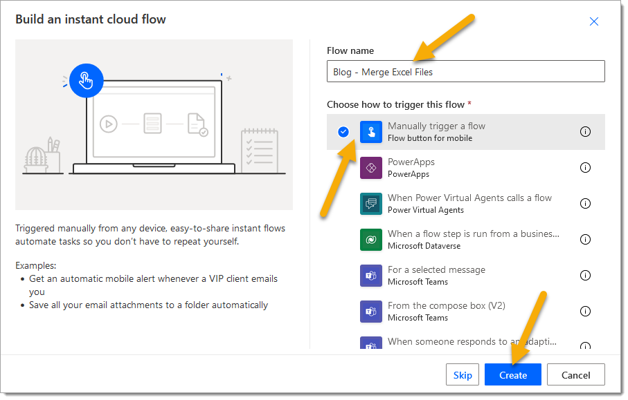
Task: Click the 'Flow button for mobile' subtitle
Action: 430,138
